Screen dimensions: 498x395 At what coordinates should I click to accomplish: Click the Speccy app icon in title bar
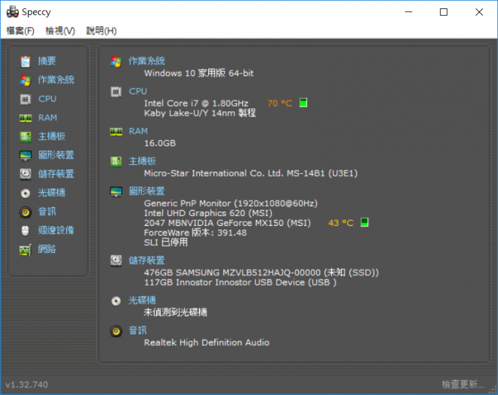click(x=12, y=12)
